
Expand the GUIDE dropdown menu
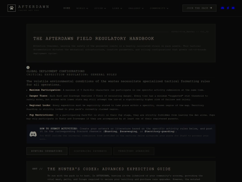100,8
